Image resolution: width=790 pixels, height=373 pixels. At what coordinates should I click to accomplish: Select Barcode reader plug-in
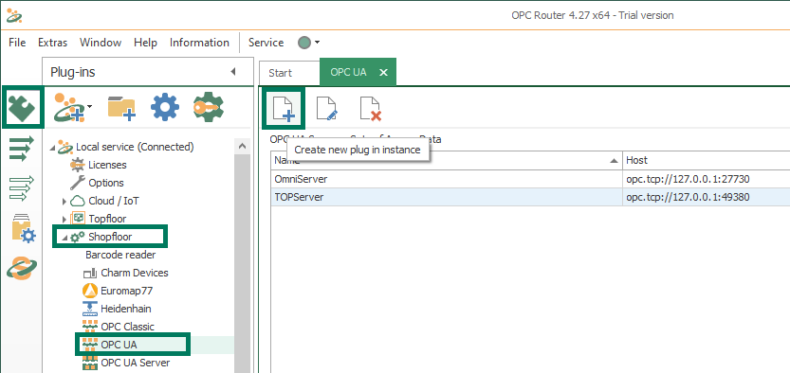click(x=120, y=255)
